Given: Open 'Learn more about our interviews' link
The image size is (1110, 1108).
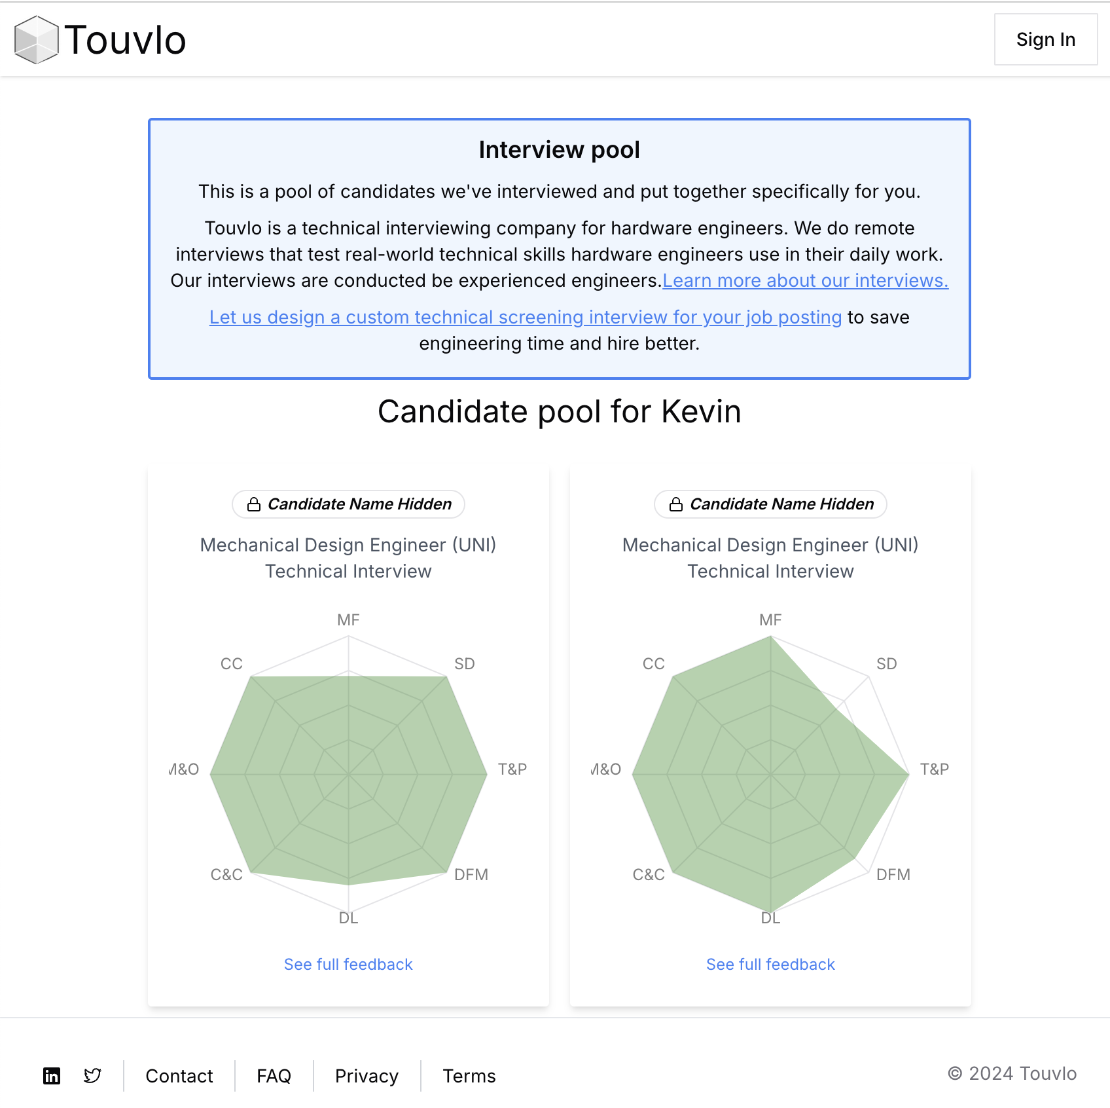Looking at the screenshot, I should tap(806, 280).
